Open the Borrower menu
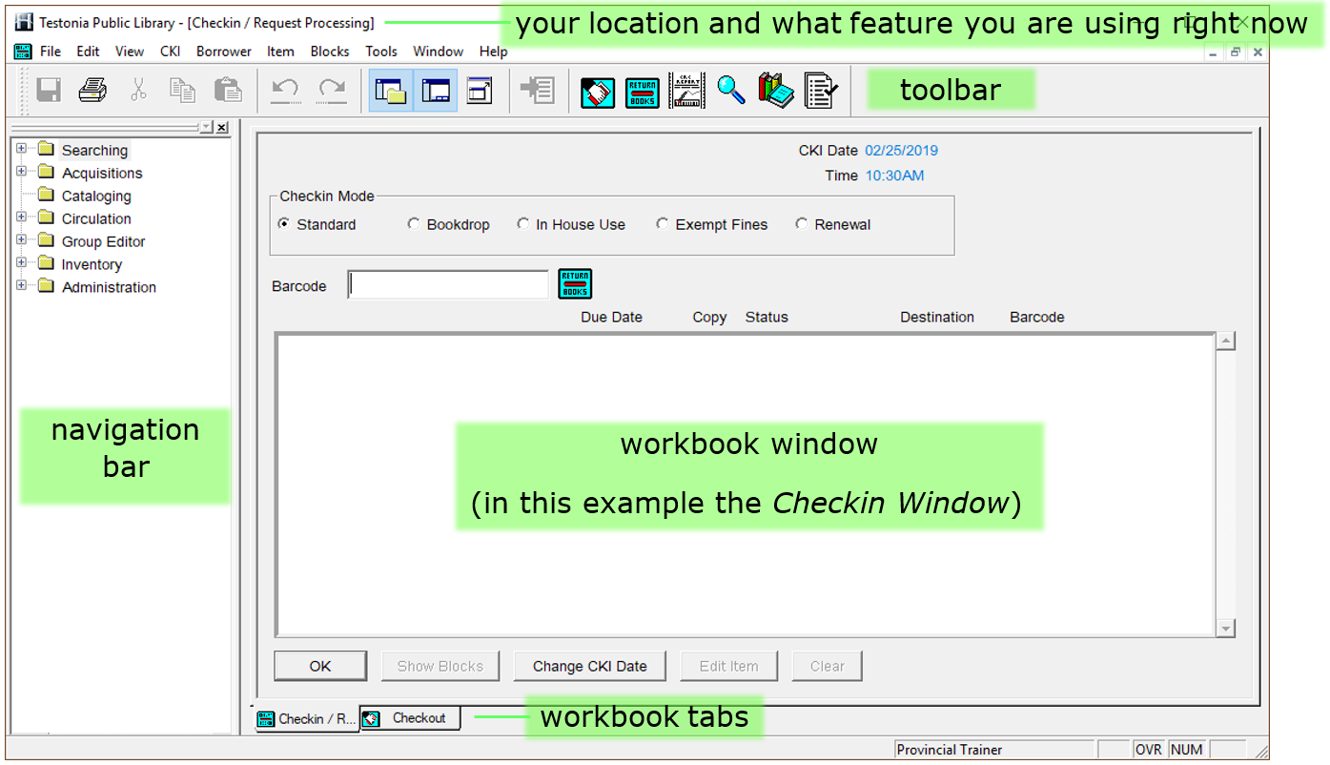The height and width of the screenshot is (765, 1330). [223, 52]
